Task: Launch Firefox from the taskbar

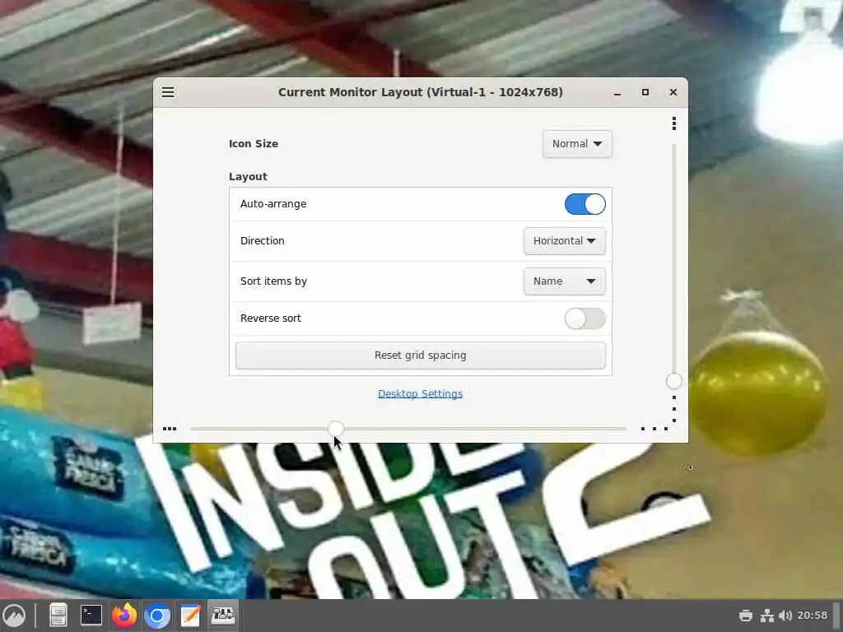Action: pos(124,616)
